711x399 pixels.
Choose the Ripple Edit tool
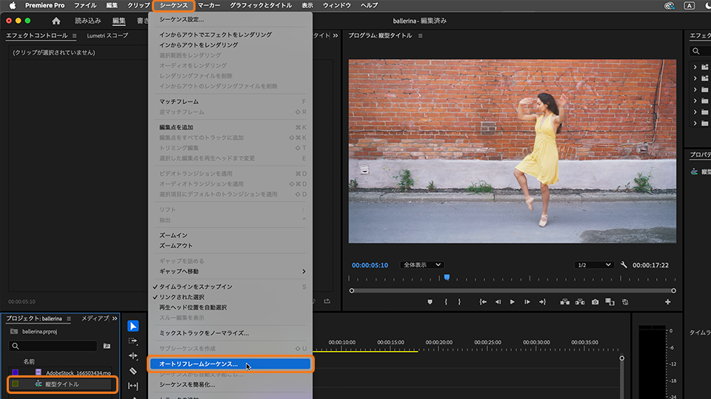tap(133, 356)
